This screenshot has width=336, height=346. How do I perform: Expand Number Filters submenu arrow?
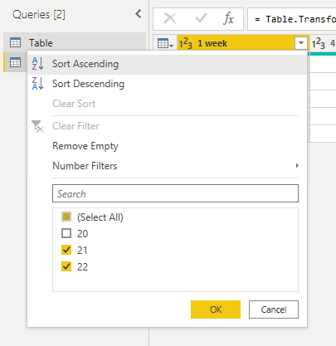(297, 166)
